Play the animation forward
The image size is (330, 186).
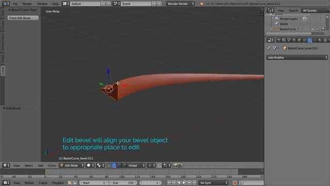tap(184, 182)
